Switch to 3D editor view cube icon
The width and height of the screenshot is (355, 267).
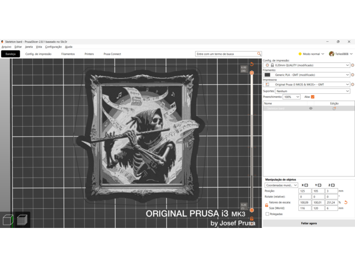8,219
